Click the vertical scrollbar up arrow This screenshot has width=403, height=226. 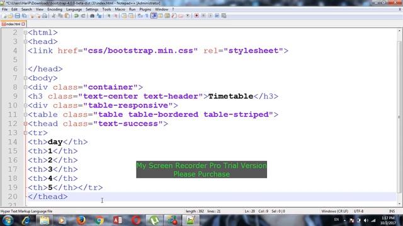(399, 31)
